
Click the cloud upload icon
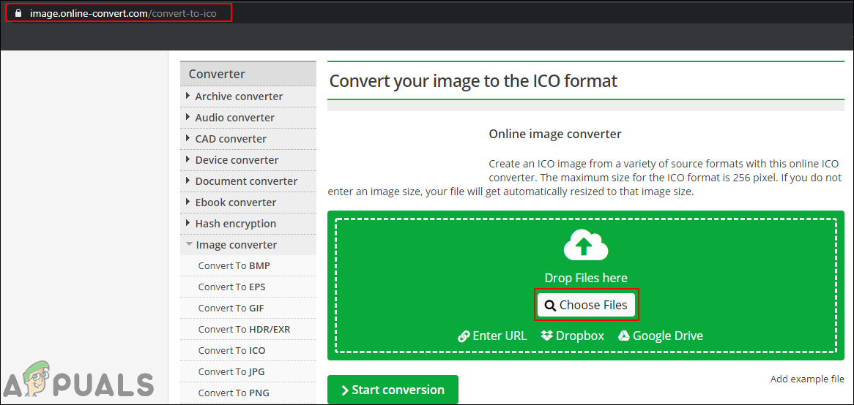585,245
